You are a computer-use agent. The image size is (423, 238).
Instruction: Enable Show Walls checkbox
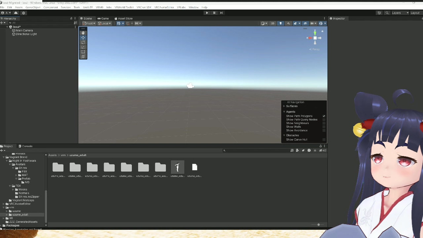tap(324, 126)
